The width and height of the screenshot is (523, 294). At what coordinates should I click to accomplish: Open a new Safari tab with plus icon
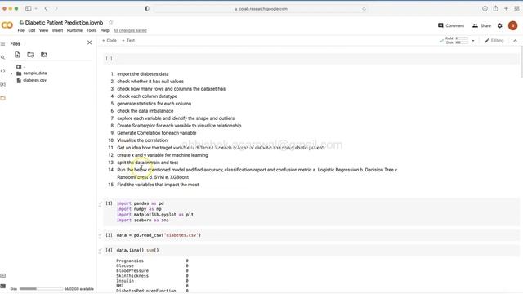click(506, 9)
